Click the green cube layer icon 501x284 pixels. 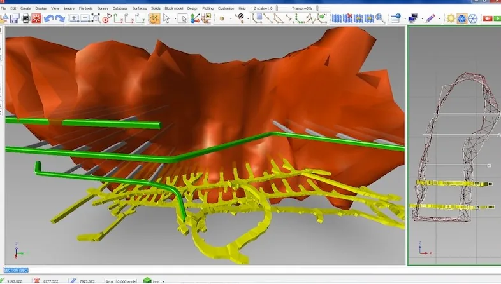pyautogui.click(x=147, y=280)
